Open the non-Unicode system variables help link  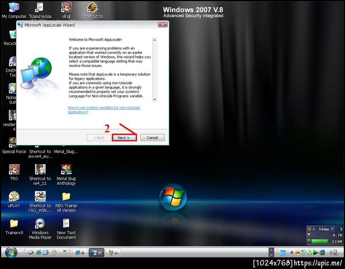tap(104, 110)
